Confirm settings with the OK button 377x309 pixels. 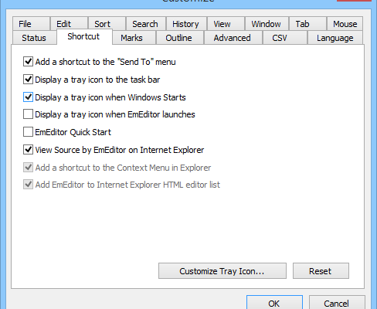click(x=274, y=303)
